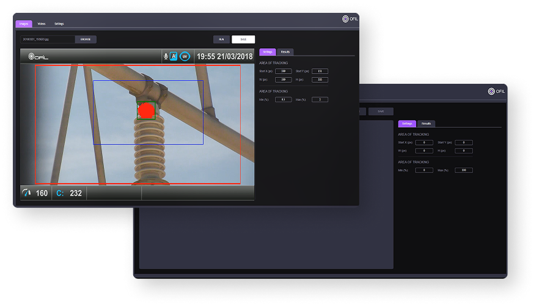This screenshot has width=536, height=307.
Task: Click the red detection dot on the insulator
Action: (146, 111)
